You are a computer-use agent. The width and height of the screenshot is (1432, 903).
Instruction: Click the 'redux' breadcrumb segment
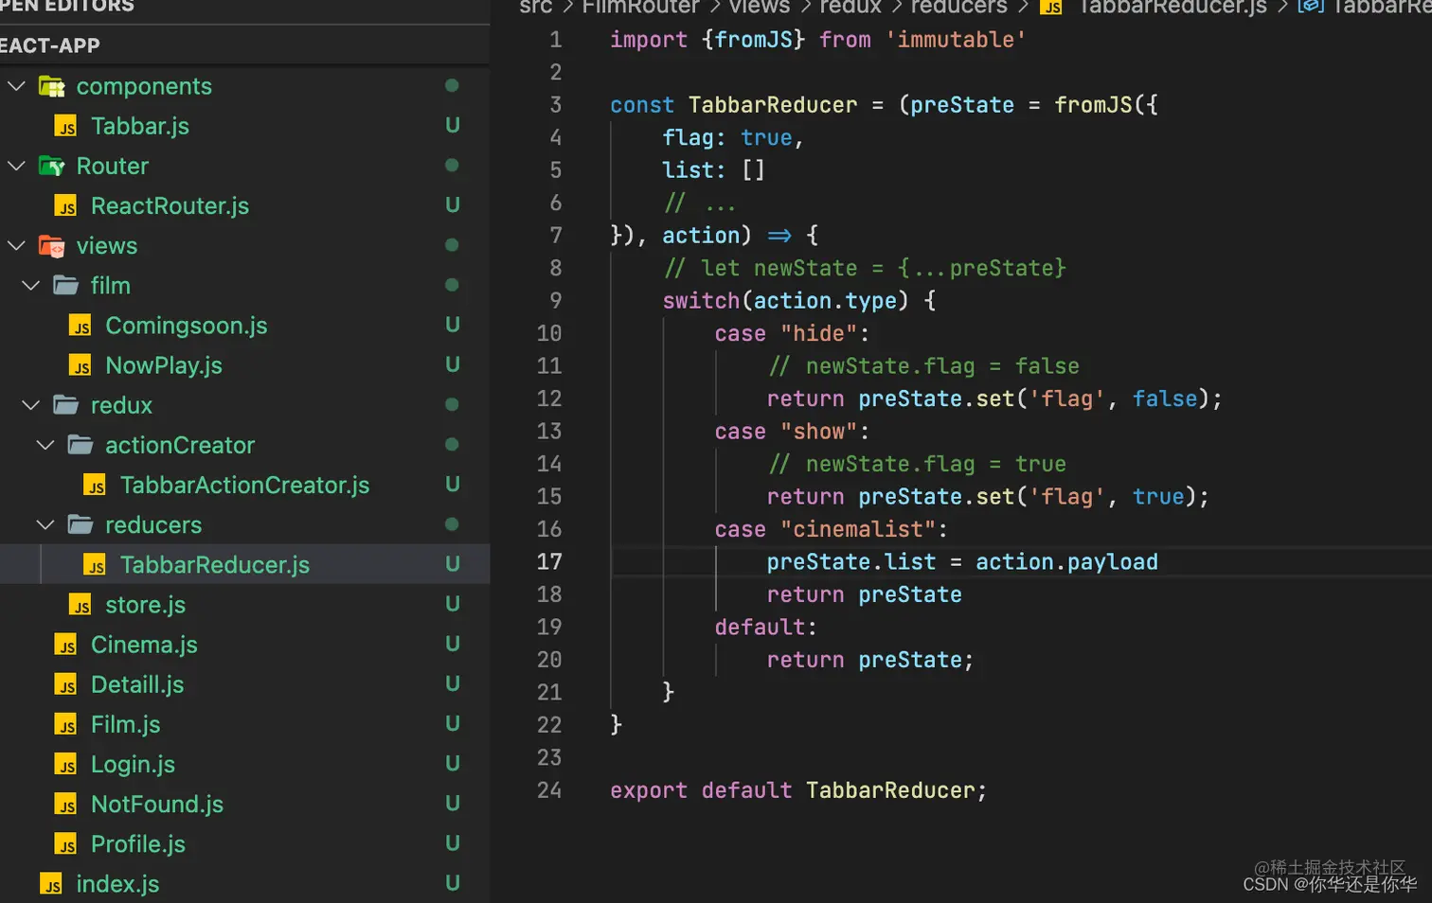850,8
